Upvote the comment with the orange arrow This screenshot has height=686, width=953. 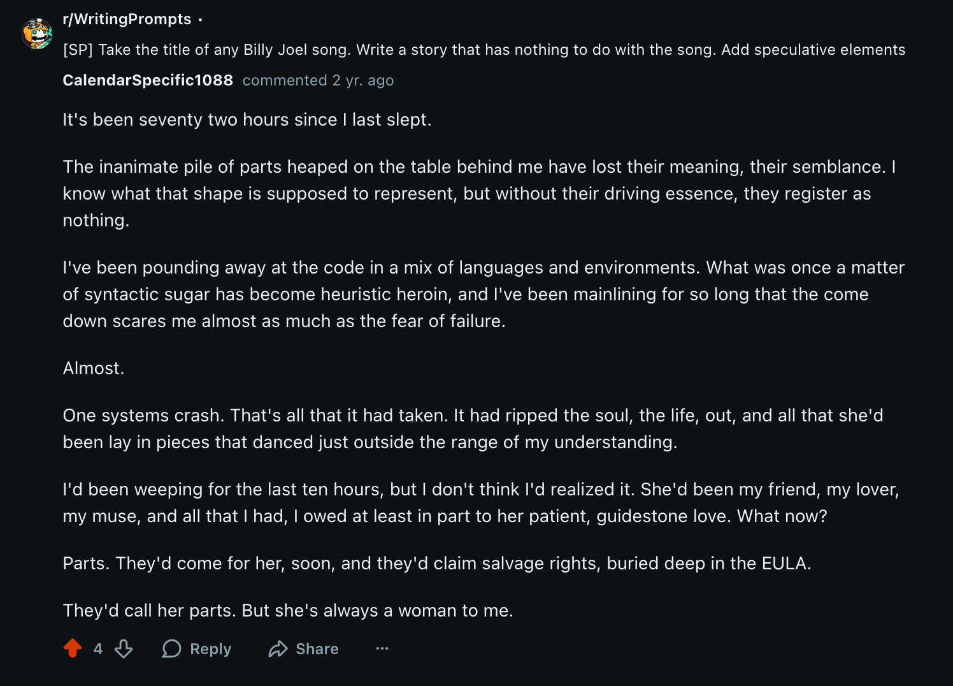(x=73, y=648)
